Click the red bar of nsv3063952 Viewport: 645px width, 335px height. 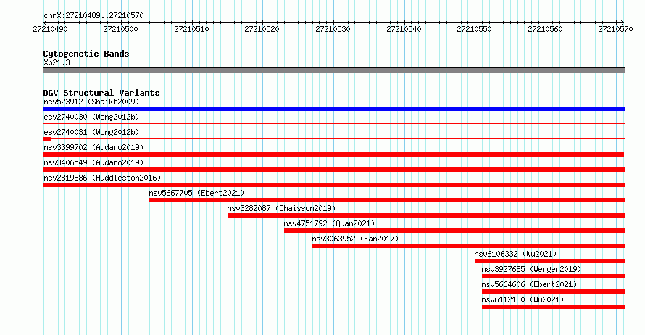pos(468,246)
